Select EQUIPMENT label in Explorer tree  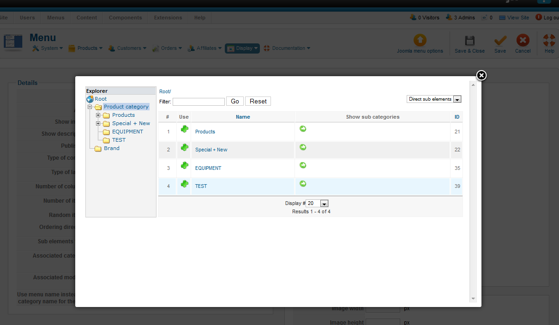128,132
